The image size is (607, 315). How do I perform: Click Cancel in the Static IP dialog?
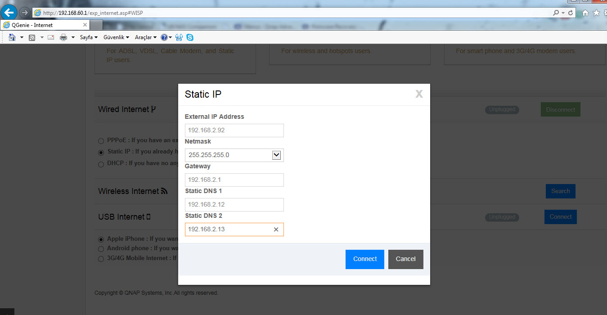coord(405,259)
